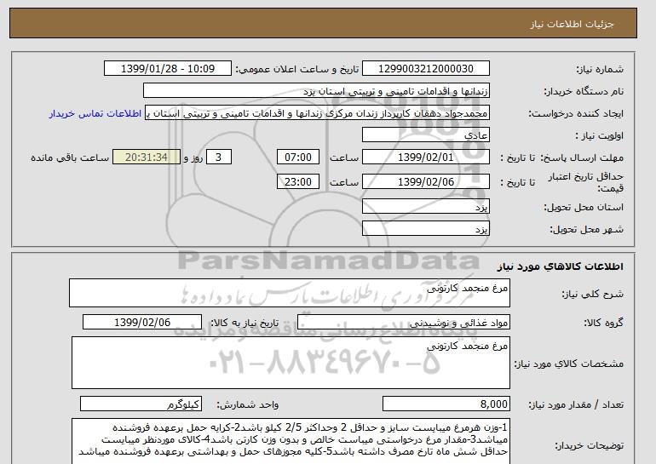Click the priority field showing عادی
656x464 pixels.
point(425,135)
